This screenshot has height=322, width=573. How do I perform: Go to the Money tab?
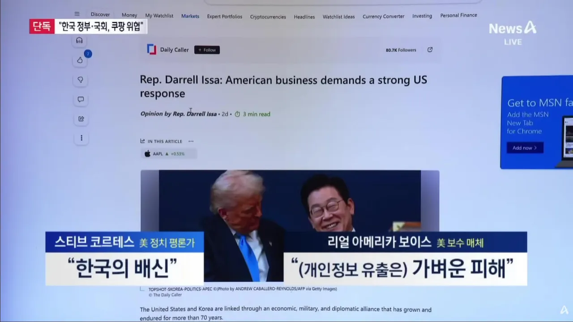coord(129,15)
